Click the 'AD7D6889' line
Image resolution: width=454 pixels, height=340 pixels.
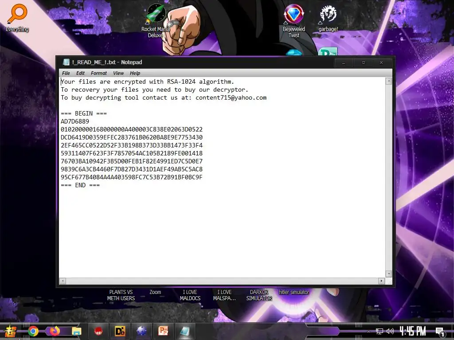[x=75, y=121]
